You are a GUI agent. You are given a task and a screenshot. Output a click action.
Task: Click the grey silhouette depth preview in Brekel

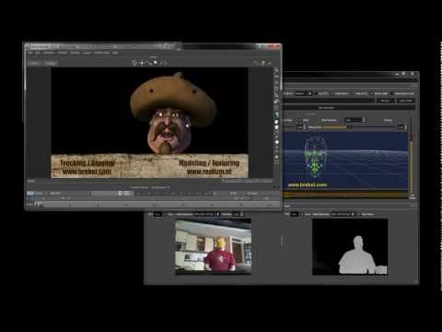(350, 247)
